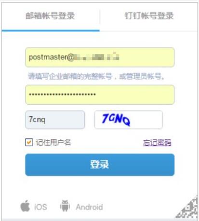Open the Android download link text
Viewport: 199px width, 221px height.
click(89, 207)
